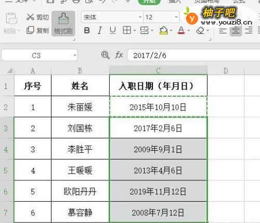Click the Copy (复制) icon
Image resolution: width=260 pixels, height=223 pixels.
30,30
